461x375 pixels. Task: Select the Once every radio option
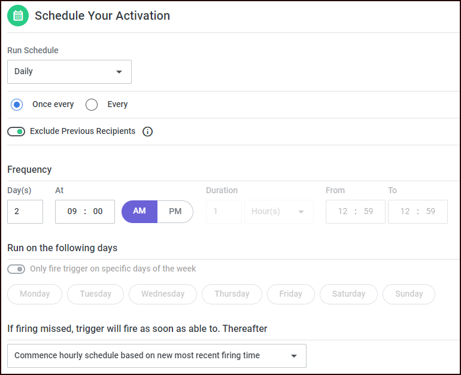pos(17,105)
